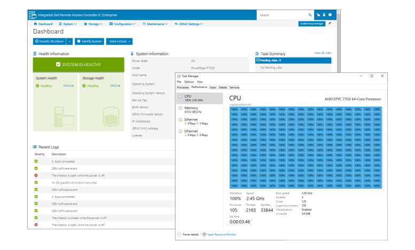Image resolution: width=415 pixels, height=250 pixels.
Task: Expand the System menu
Action: coord(68,24)
